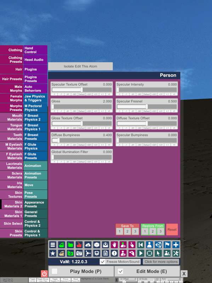Click the Global Illumination Filter slider
Viewport: 212px width, 283px height.
(82, 157)
